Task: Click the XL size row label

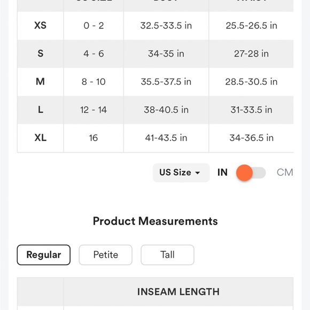Action: click(x=40, y=138)
